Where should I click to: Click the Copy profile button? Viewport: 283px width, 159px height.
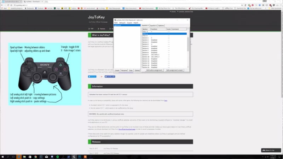131,70
